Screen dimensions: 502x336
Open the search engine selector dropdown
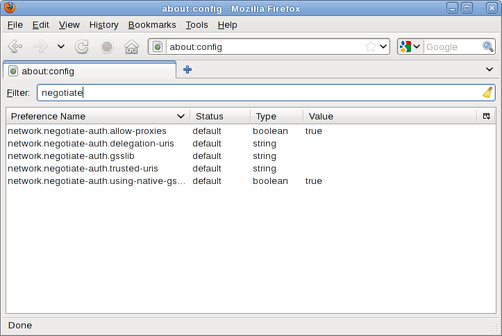(410, 47)
